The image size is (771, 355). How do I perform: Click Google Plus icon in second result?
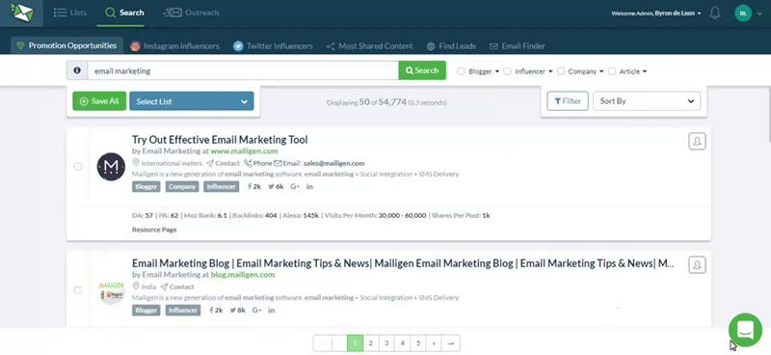point(256,311)
